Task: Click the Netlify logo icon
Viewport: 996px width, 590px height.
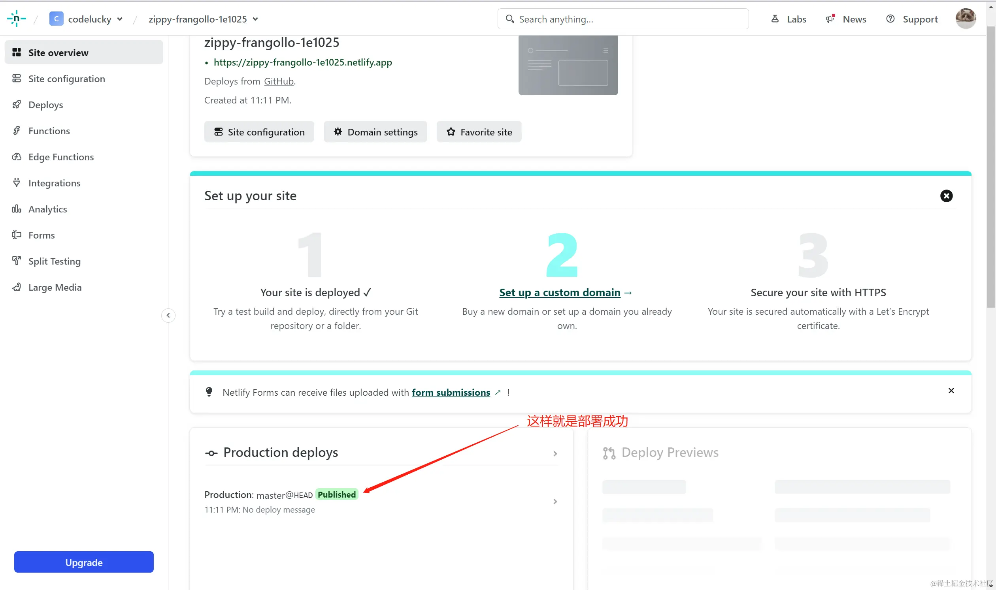Action: [16, 19]
